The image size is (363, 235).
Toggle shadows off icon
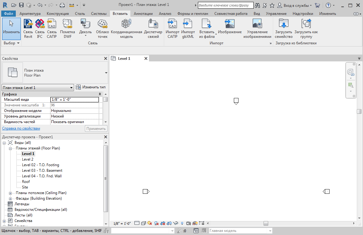click(156, 223)
